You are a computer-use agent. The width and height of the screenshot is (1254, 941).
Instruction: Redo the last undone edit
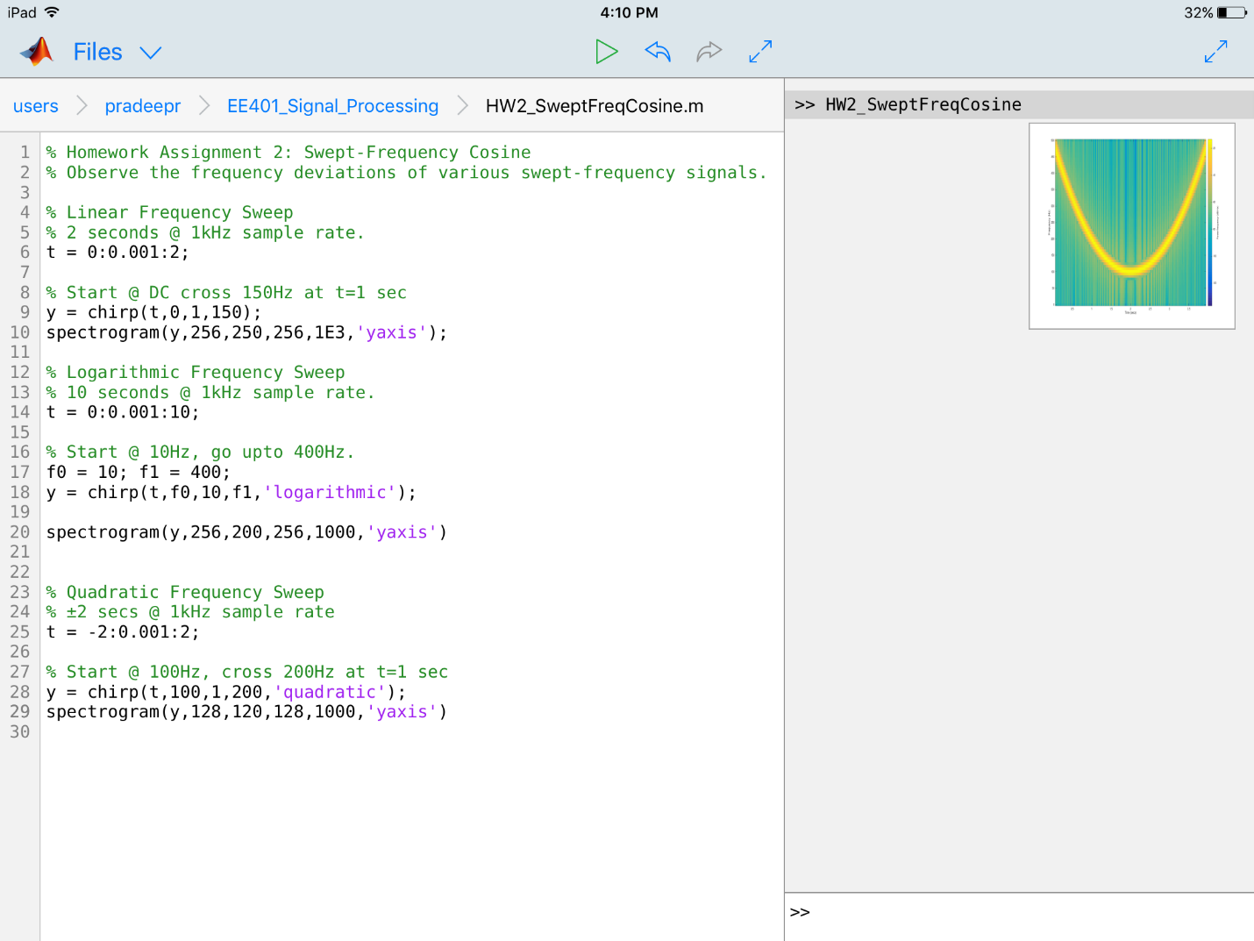point(709,52)
